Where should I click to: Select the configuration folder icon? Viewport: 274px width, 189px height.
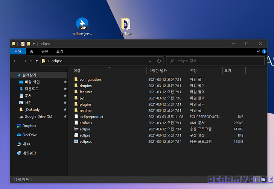pyautogui.click(x=76, y=79)
